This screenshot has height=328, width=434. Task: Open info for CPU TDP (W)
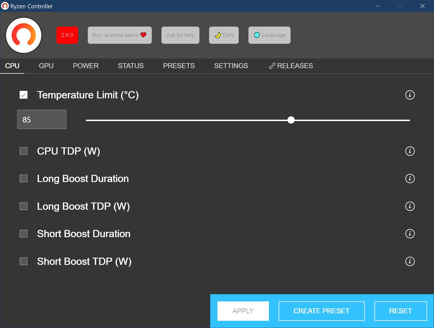pos(410,151)
